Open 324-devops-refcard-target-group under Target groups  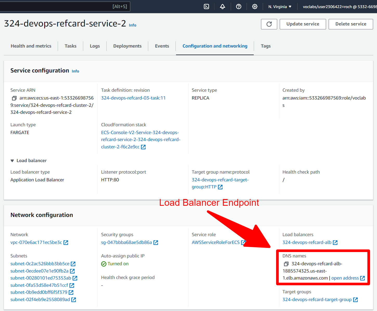click(317, 300)
